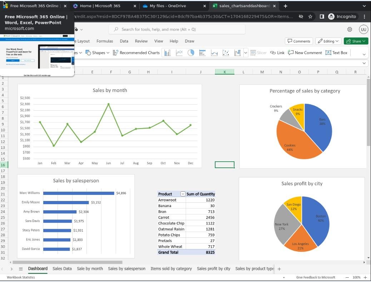Switch to Items sold by category sheet
Screen dimensions: 371x282
click(x=171, y=268)
